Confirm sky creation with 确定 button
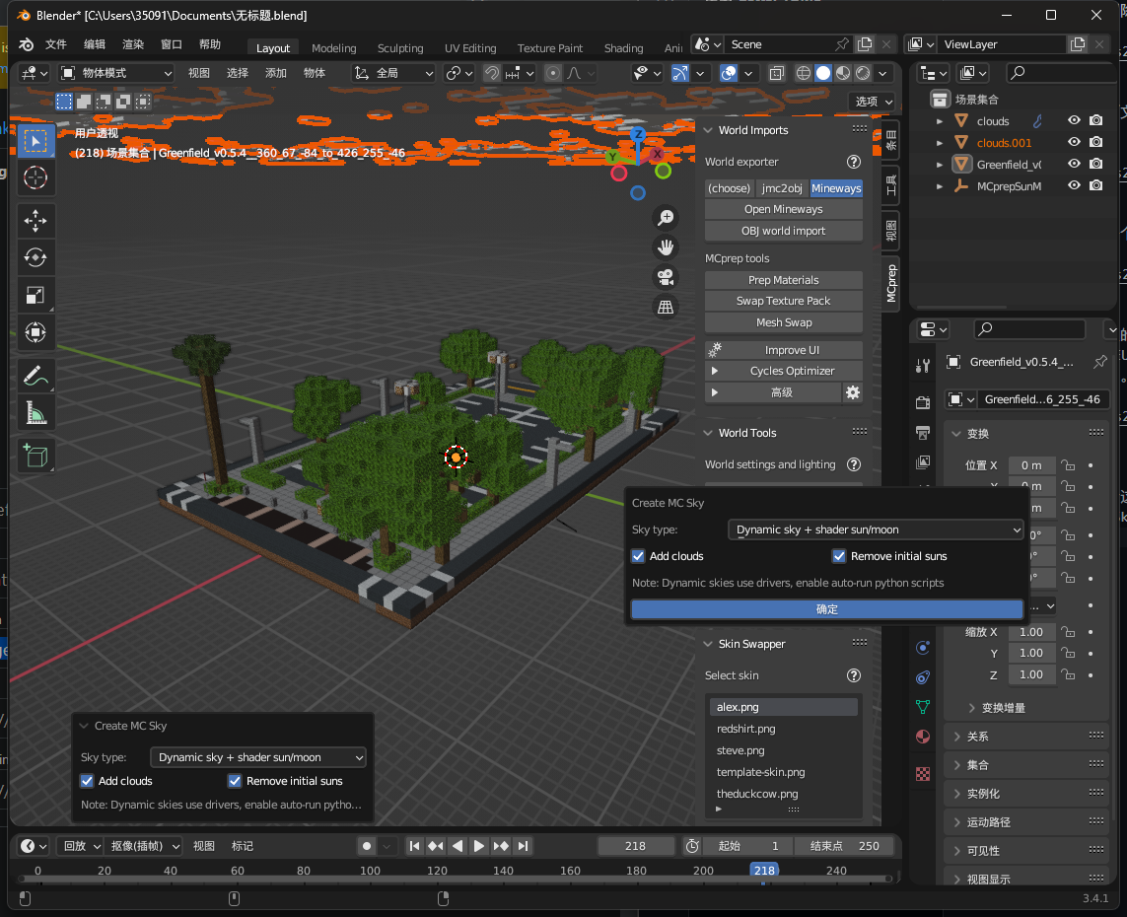This screenshot has width=1127, height=917. (x=826, y=609)
